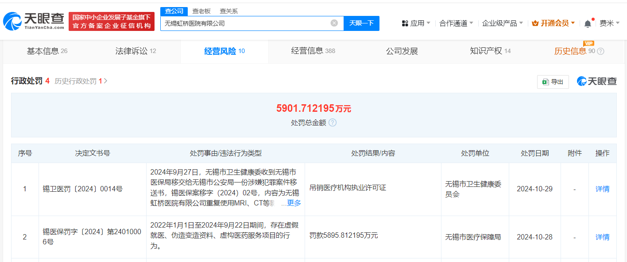Open the 知识产权 tab

tap(490, 51)
